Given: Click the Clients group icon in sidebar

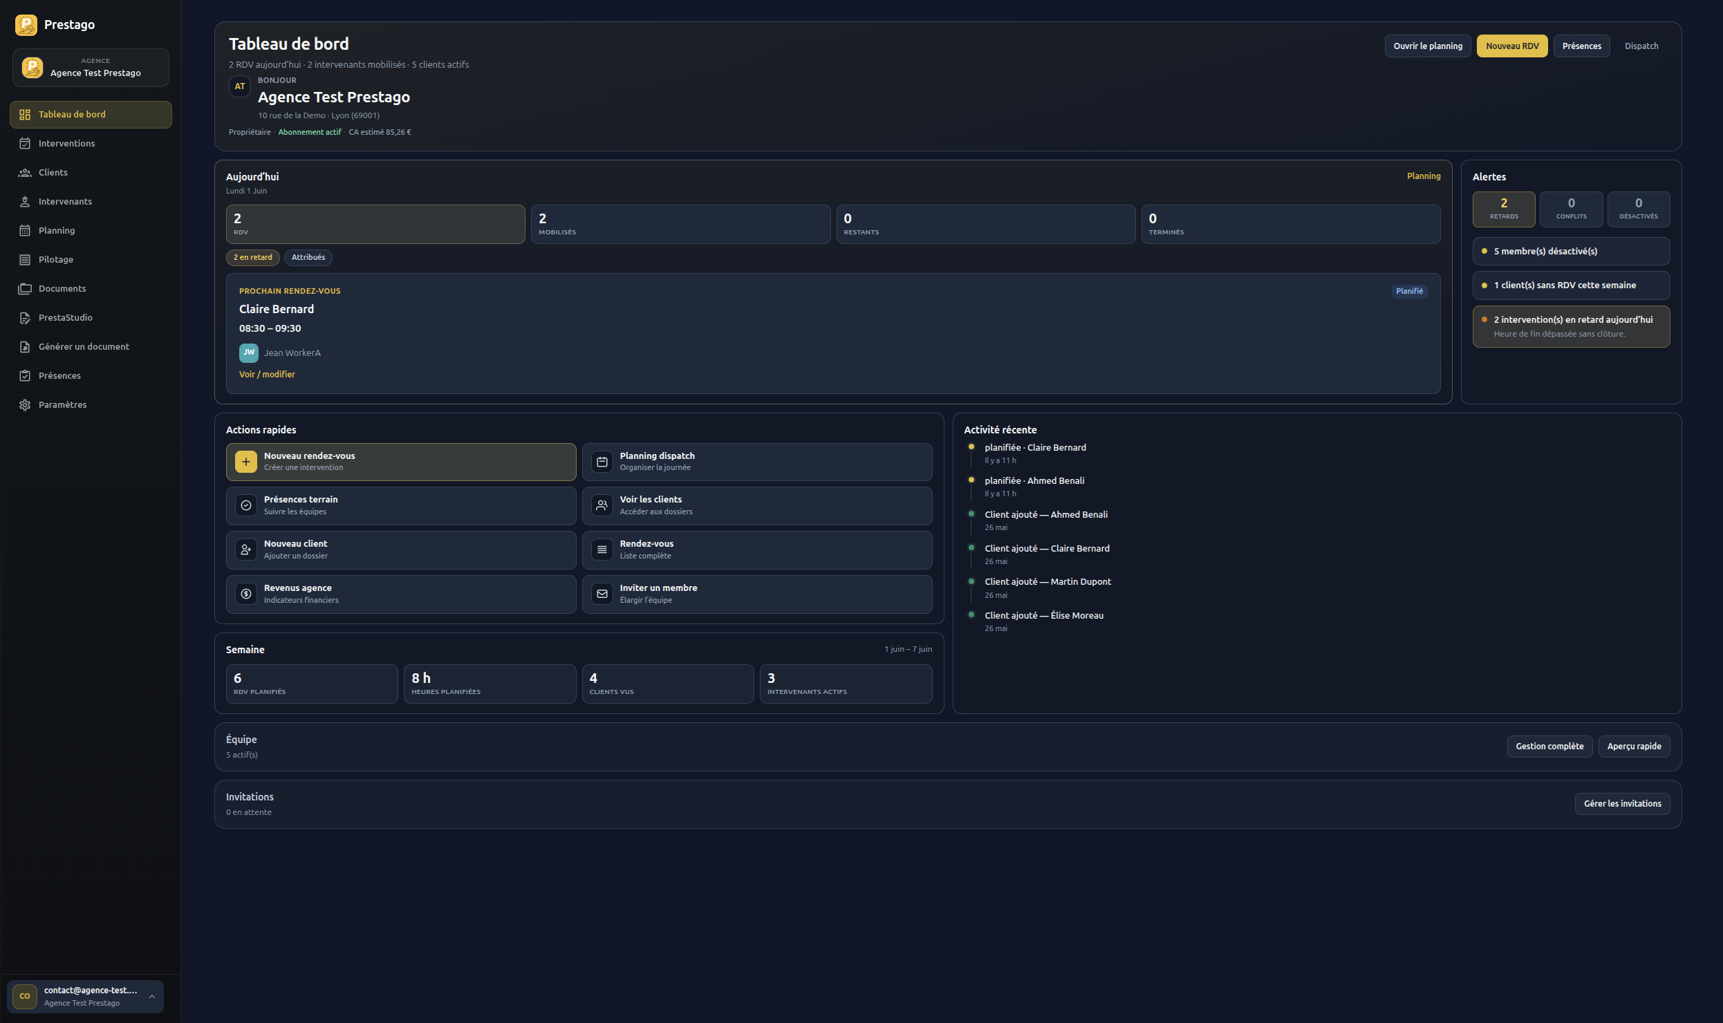Looking at the screenshot, I should (25, 173).
